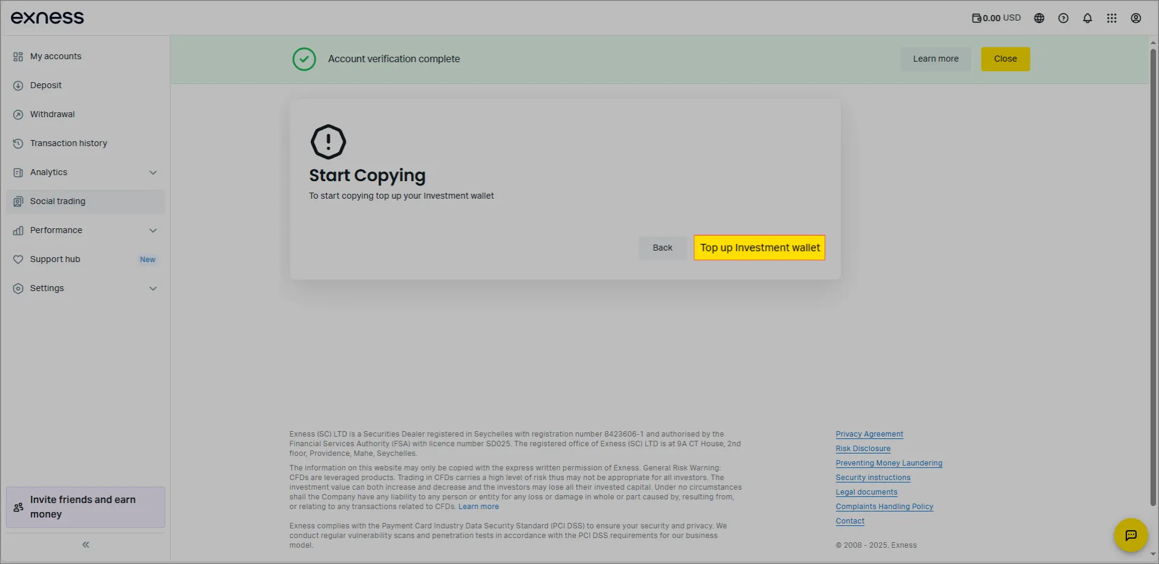
Task: Click the Start Copying warning icon
Action: 328,142
